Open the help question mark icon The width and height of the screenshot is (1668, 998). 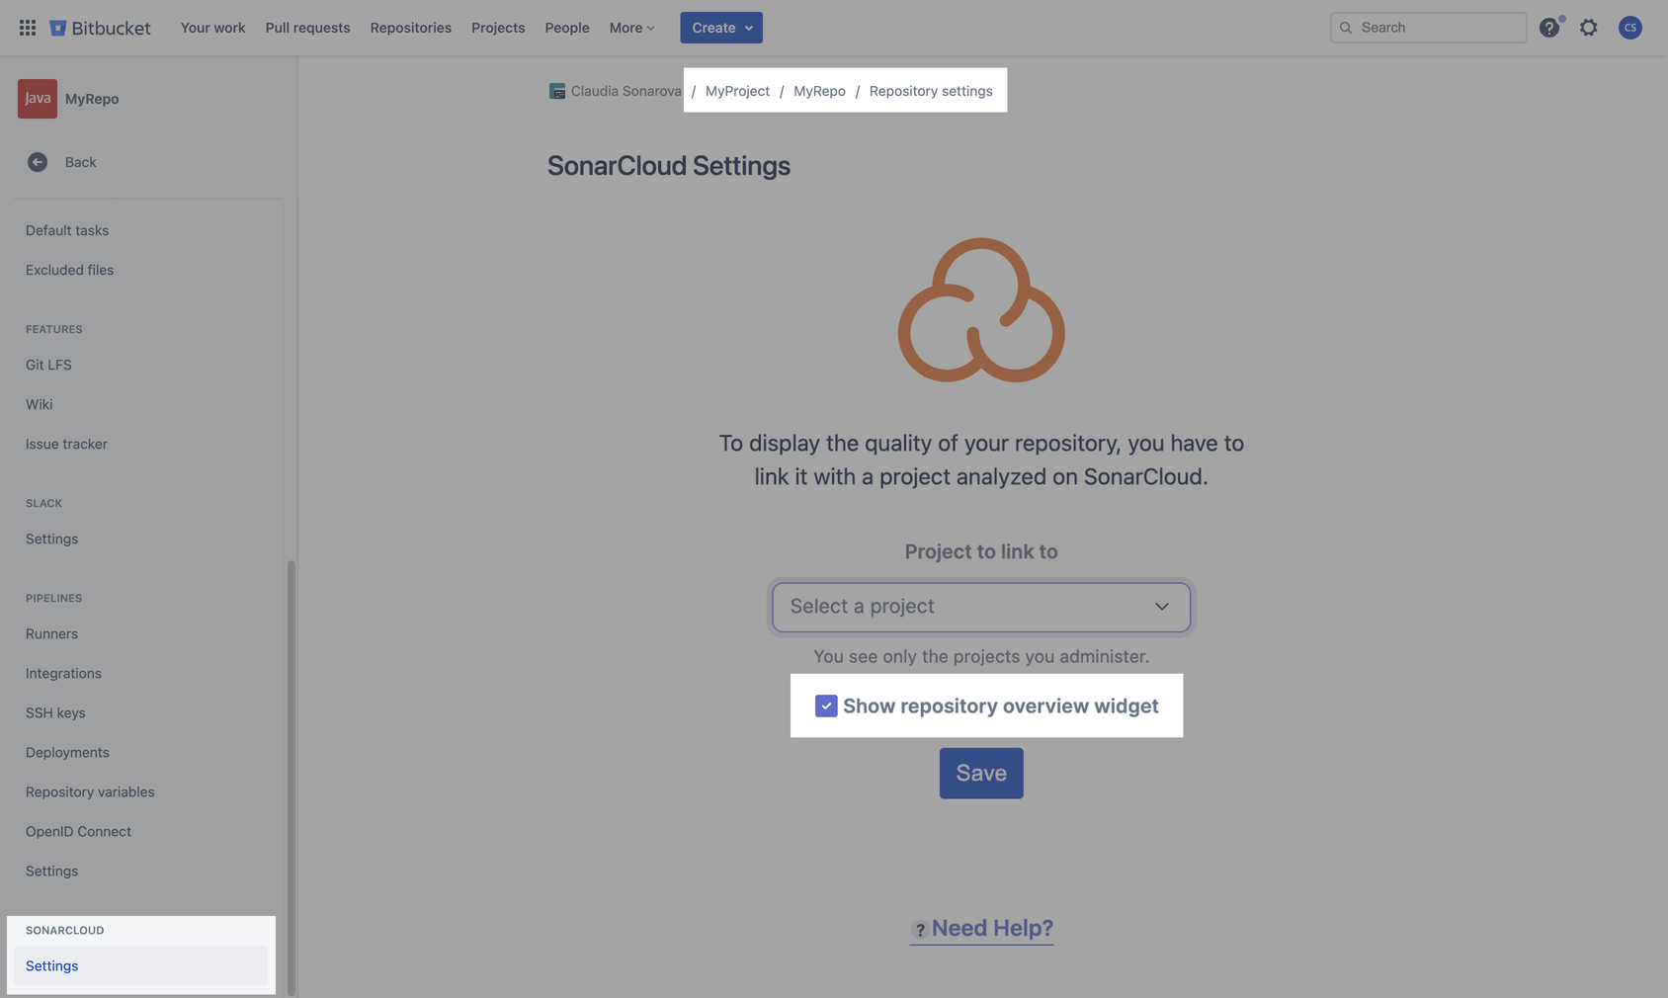pos(1548,28)
